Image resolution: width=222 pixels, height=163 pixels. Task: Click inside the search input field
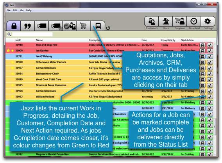tap(32, 34)
